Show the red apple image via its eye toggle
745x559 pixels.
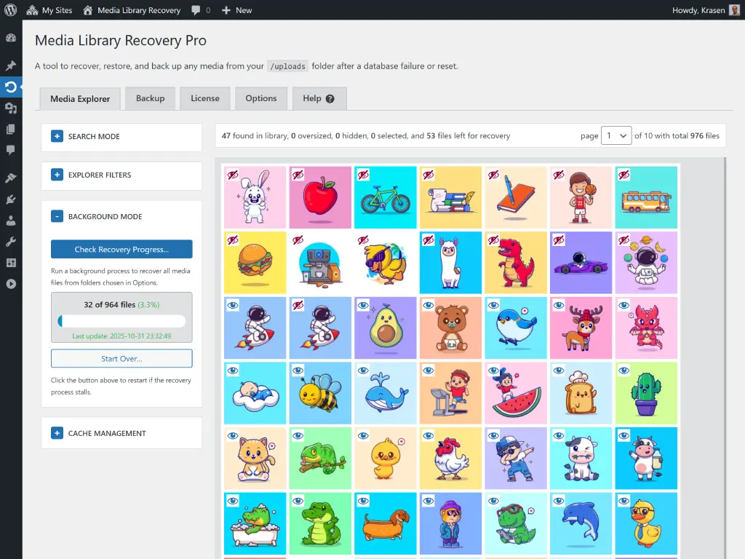(x=299, y=174)
